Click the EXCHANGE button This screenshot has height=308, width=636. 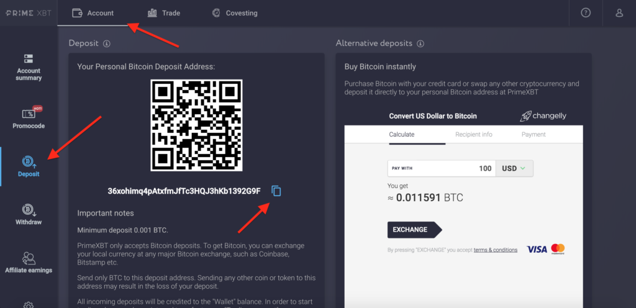coord(414,230)
